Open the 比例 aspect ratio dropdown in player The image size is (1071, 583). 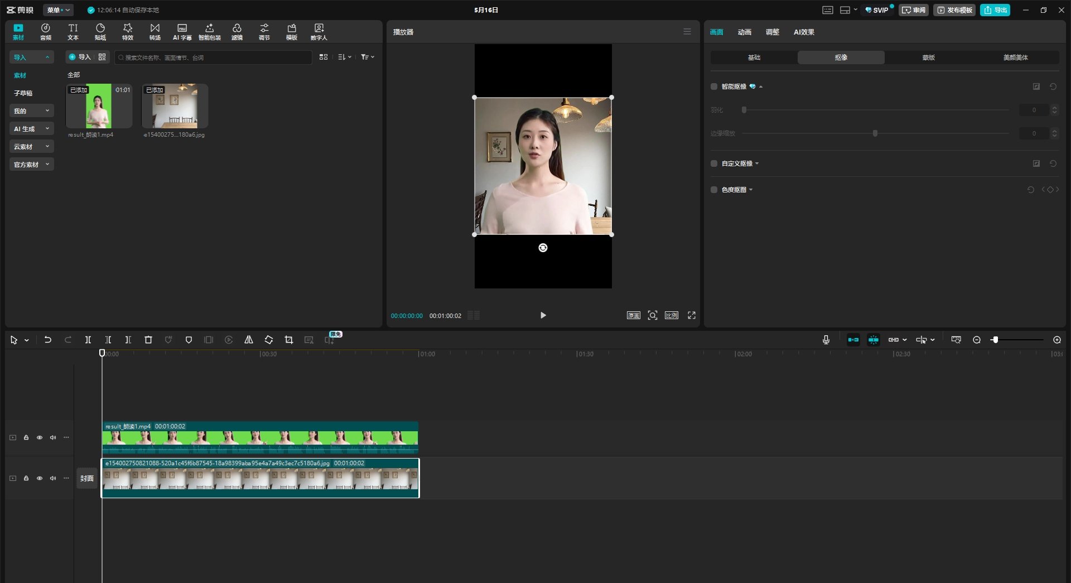[671, 315]
